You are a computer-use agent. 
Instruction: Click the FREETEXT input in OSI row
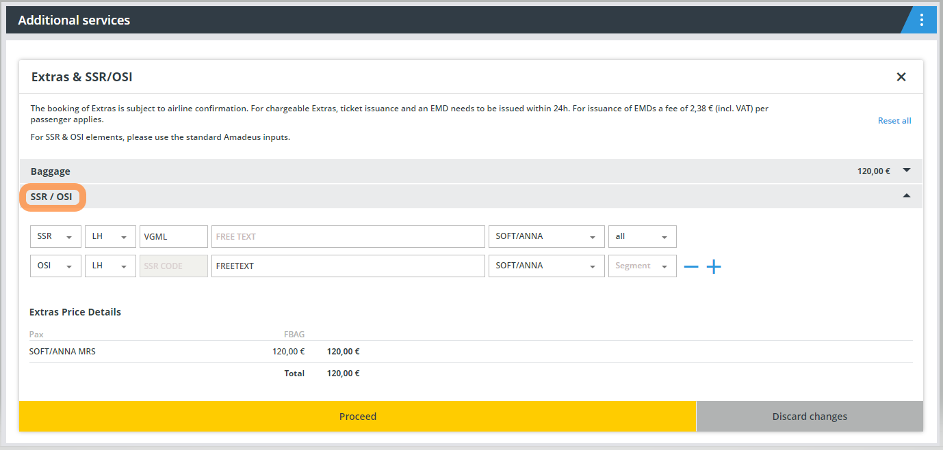click(348, 266)
